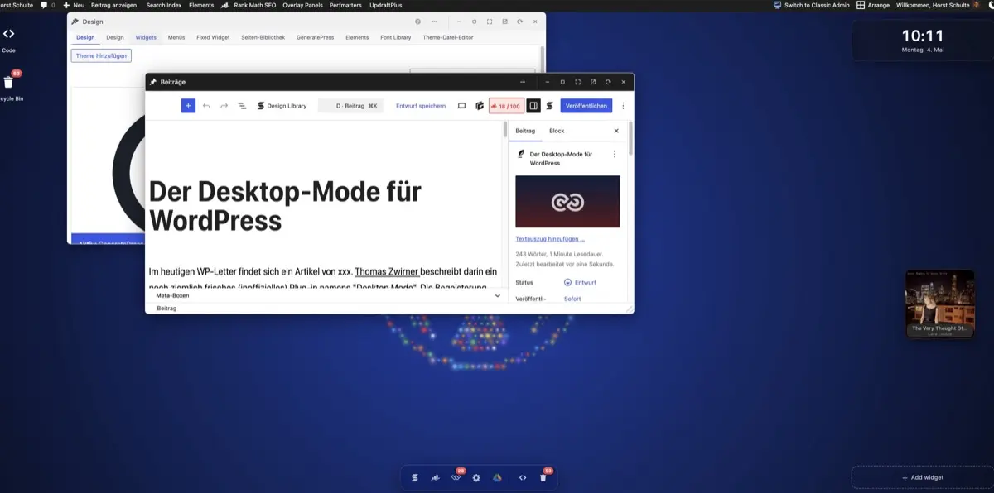Click the Textauszug hinzufügen link

pos(550,239)
